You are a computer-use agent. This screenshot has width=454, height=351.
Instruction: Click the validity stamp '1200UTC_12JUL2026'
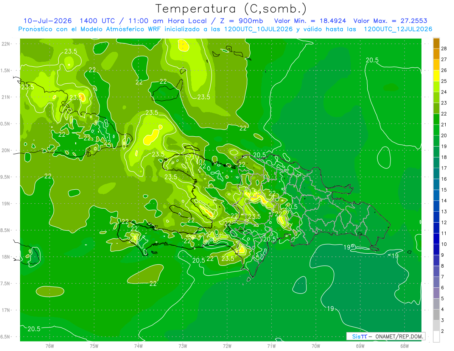click(x=398, y=29)
